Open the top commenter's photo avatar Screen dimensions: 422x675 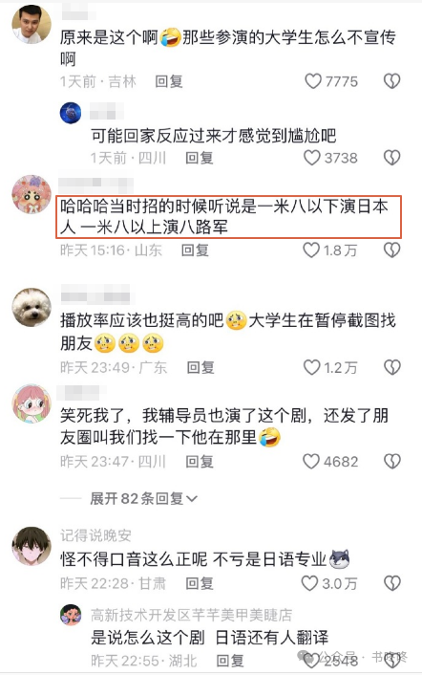pyautogui.click(x=32, y=24)
